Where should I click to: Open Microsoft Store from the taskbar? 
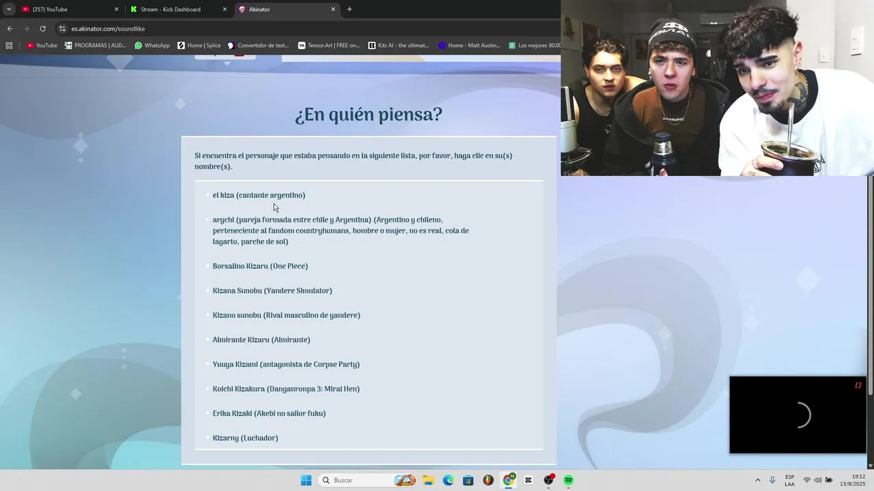[468, 480]
